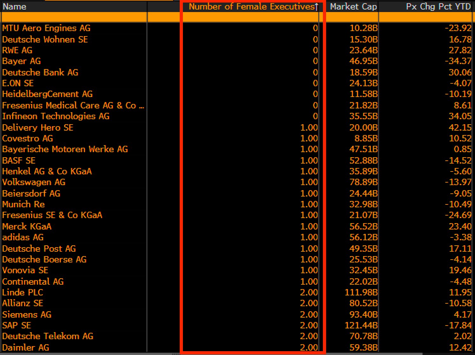Screen dimensions: 475x355
Task: Open Deutsche Wohnen SE in the list
Action: pos(45,40)
